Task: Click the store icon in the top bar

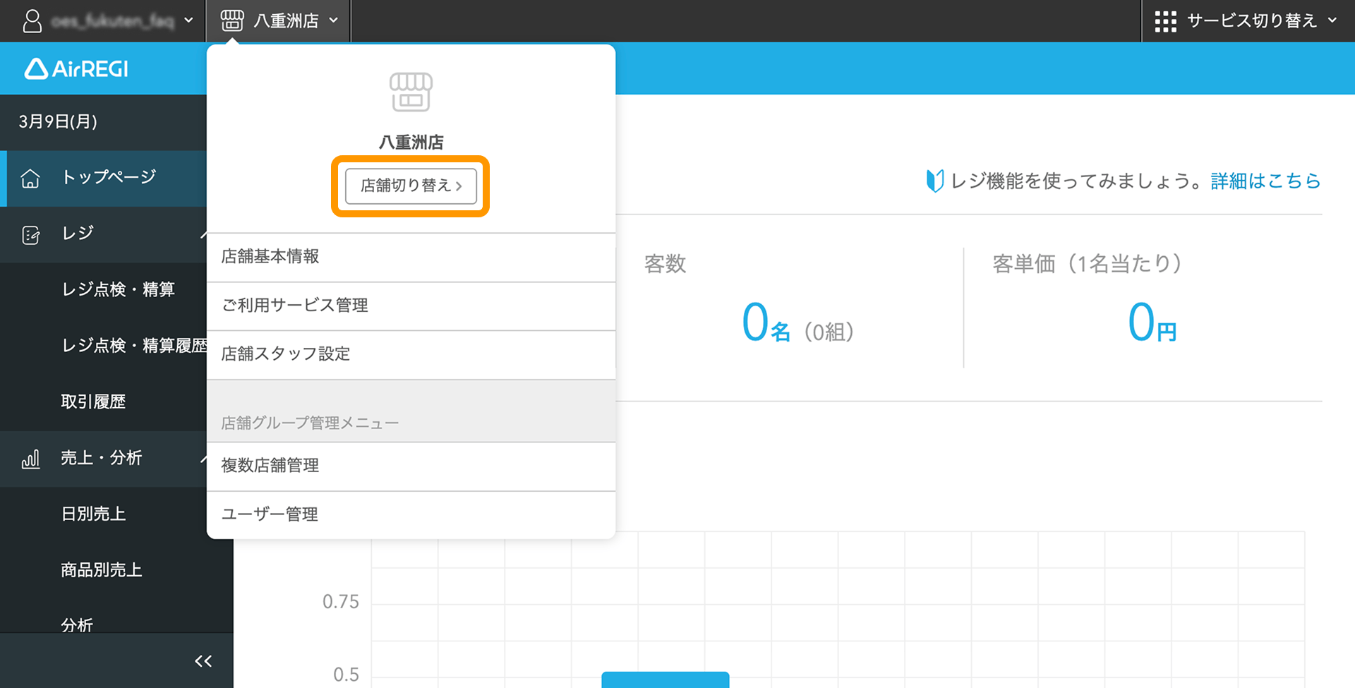Action: click(x=232, y=20)
